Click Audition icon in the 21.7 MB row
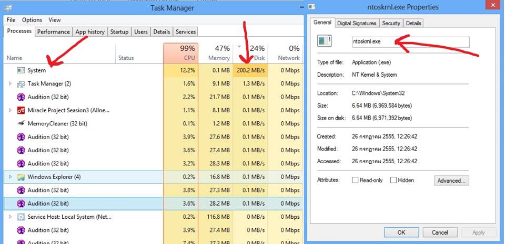 click(21, 97)
